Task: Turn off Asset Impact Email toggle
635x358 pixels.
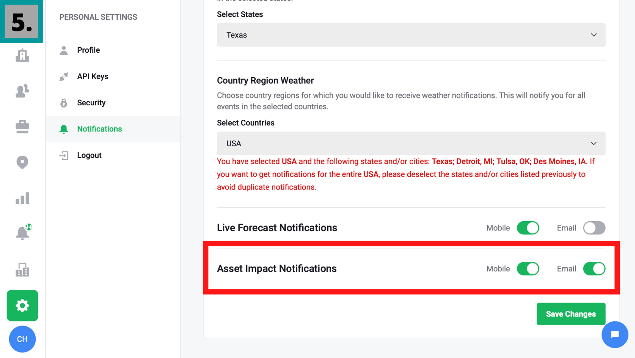Action: [x=594, y=268]
